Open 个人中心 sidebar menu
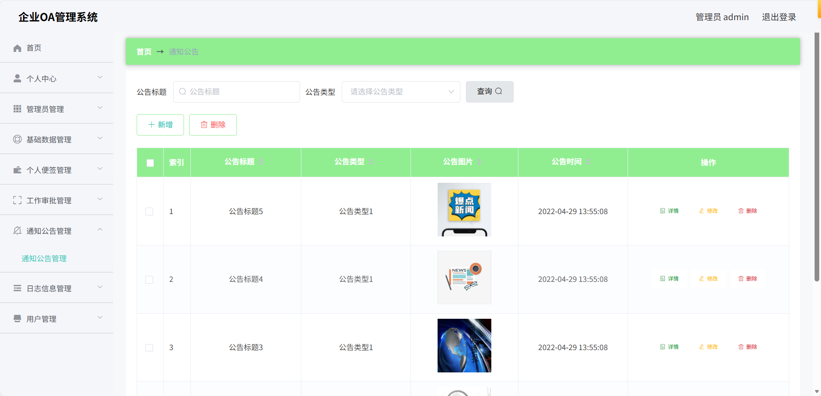The image size is (821, 396). 56,78
